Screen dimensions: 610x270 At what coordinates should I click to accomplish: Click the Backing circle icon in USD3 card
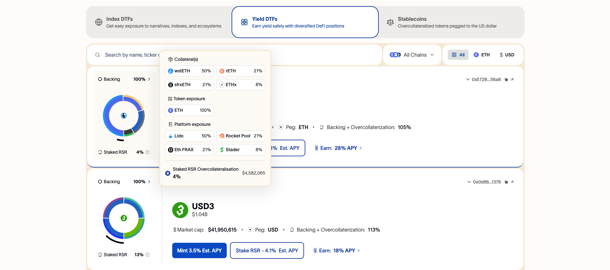pos(100,182)
